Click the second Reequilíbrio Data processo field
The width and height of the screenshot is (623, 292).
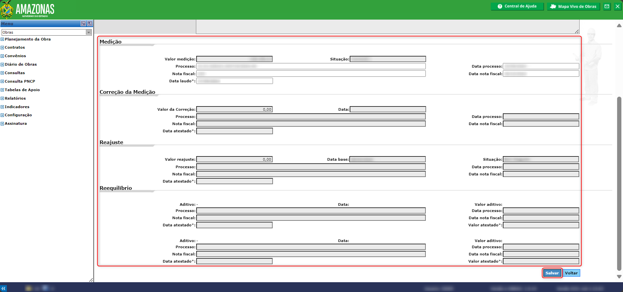tap(541, 247)
